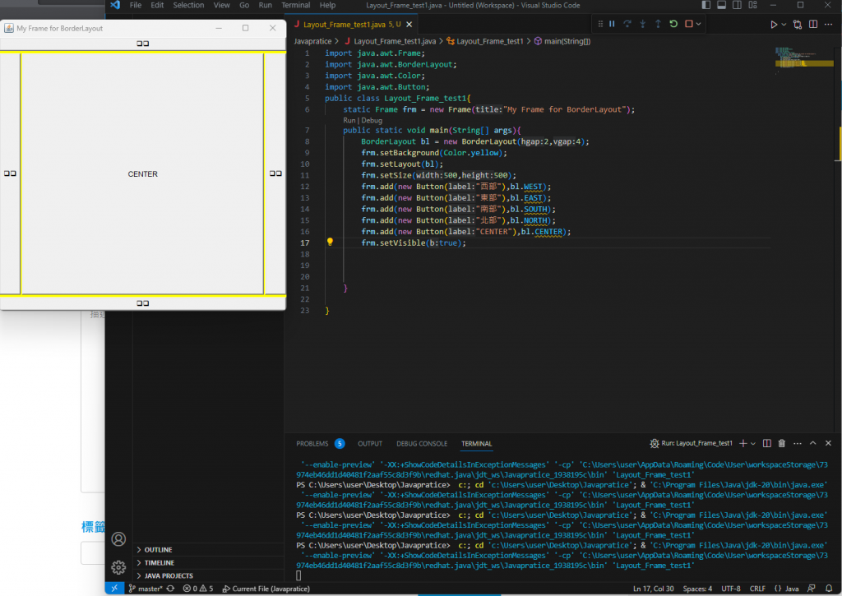The height and width of the screenshot is (596, 842).
Task: Close the Layout_Frame_test1.java tab
Action: click(409, 25)
